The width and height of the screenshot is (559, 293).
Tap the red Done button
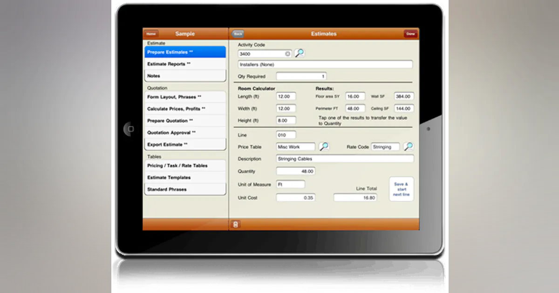[x=410, y=34]
